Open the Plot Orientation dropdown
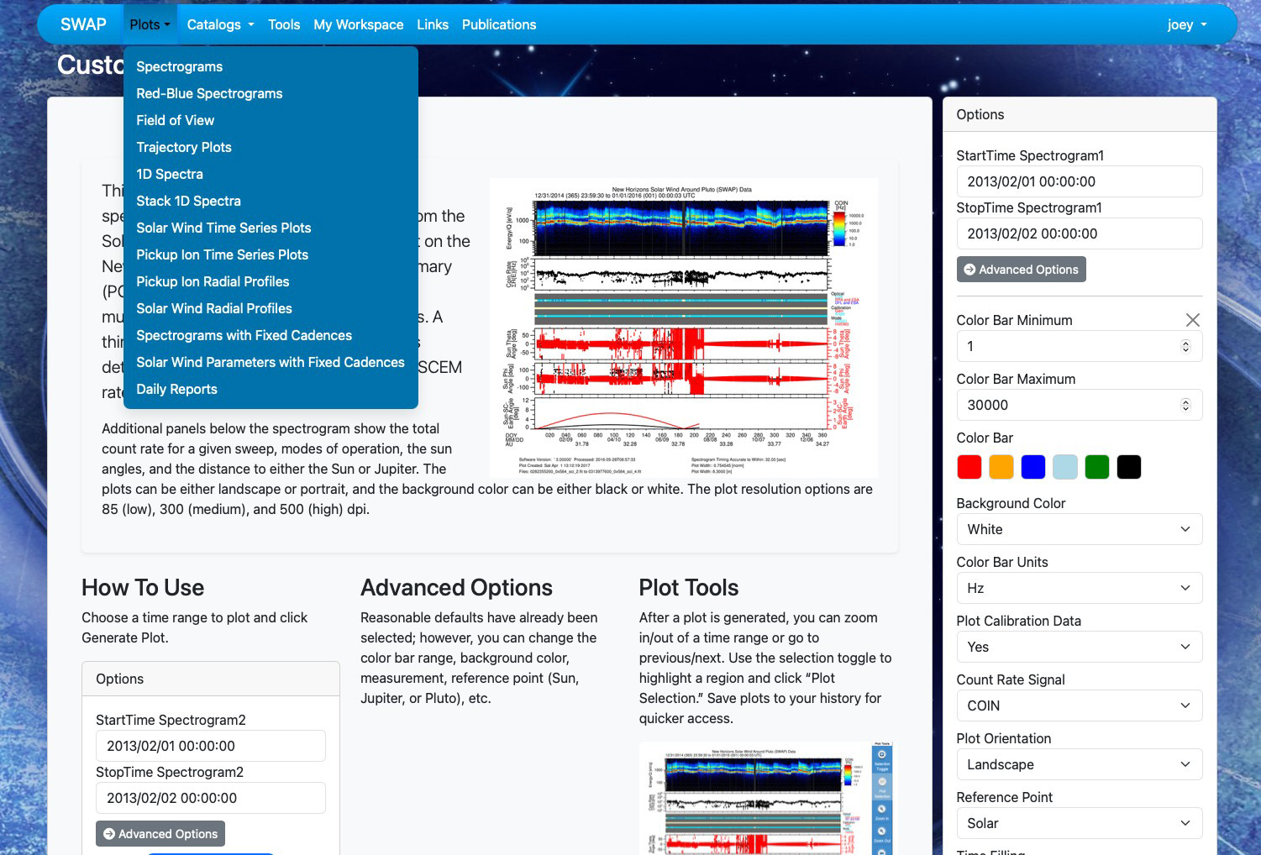The image size is (1261, 855). (1079, 764)
